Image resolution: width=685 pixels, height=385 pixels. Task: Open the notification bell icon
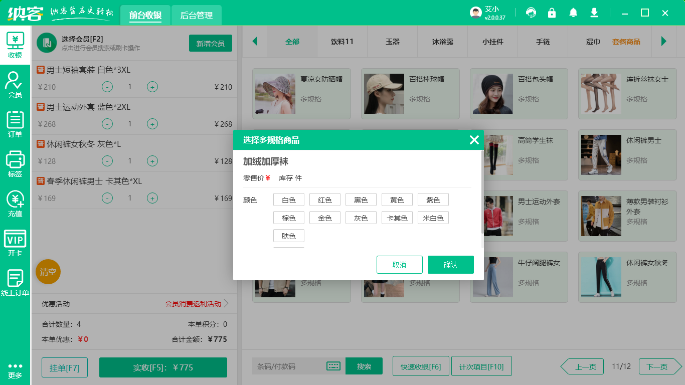click(573, 13)
